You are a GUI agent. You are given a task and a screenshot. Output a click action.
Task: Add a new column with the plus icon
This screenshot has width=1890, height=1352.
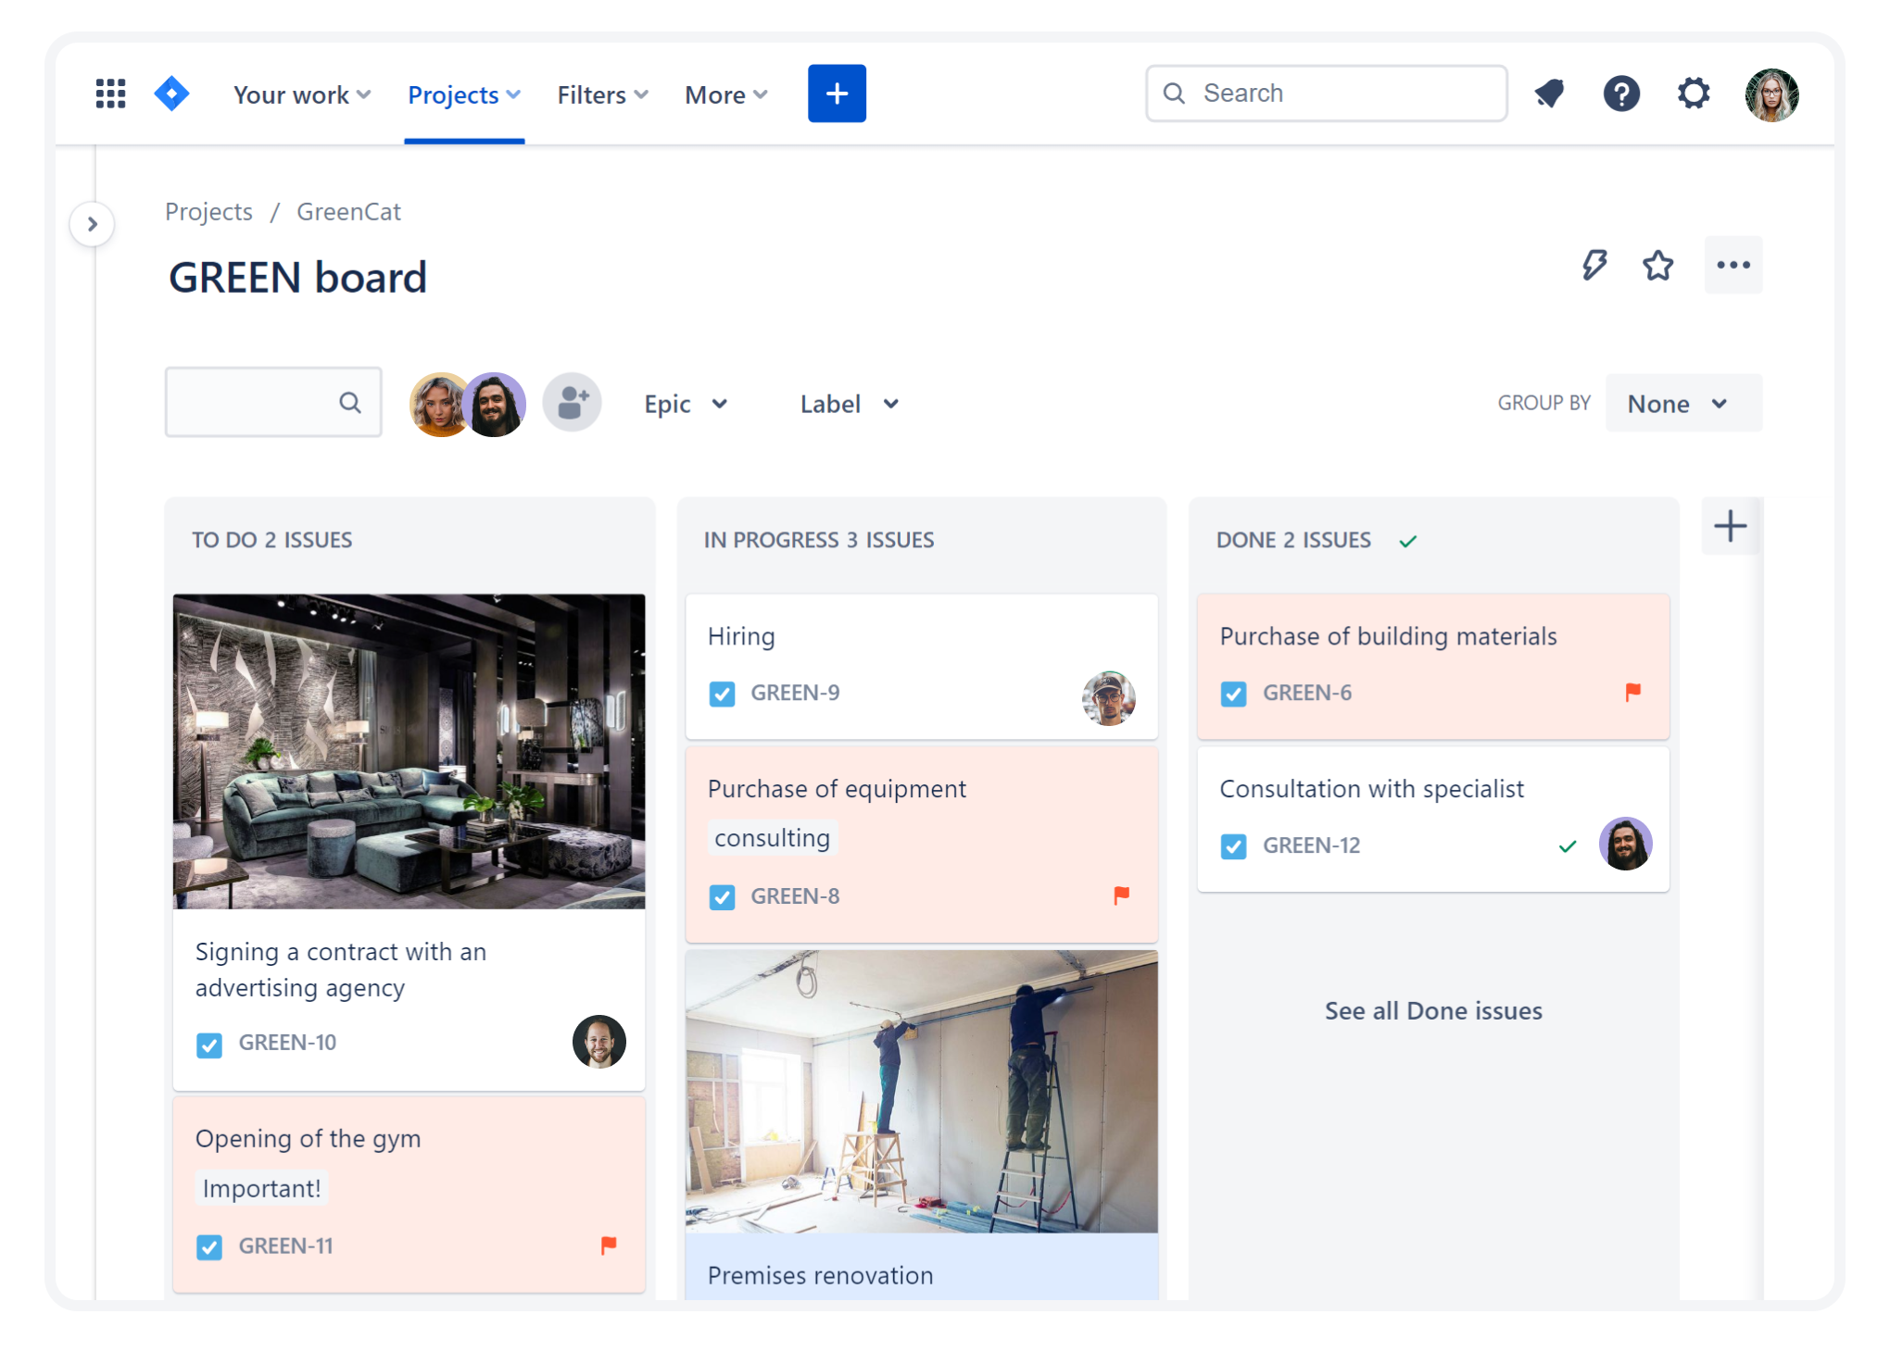(1730, 526)
